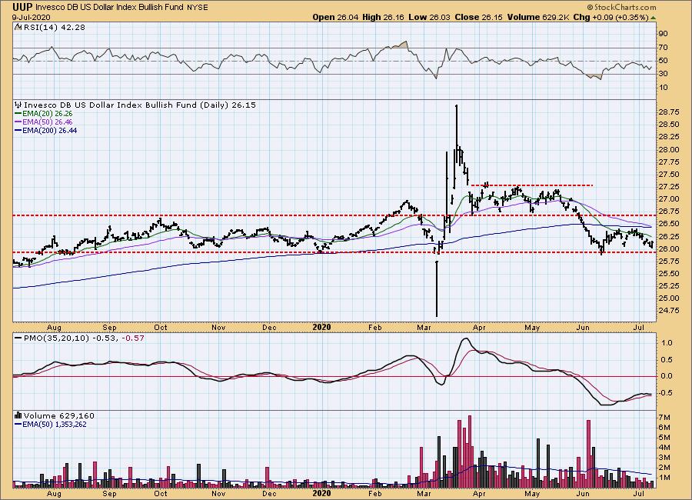
Task: Click the volume bars icon beside Volume label
Action: point(18,415)
